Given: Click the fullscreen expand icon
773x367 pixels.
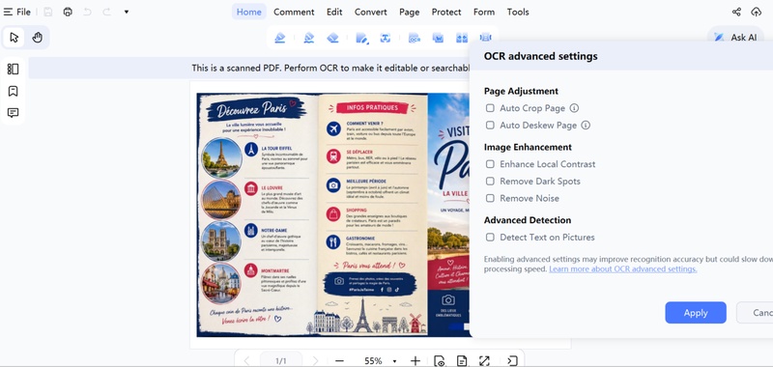Looking at the screenshot, I should (x=484, y=361).
